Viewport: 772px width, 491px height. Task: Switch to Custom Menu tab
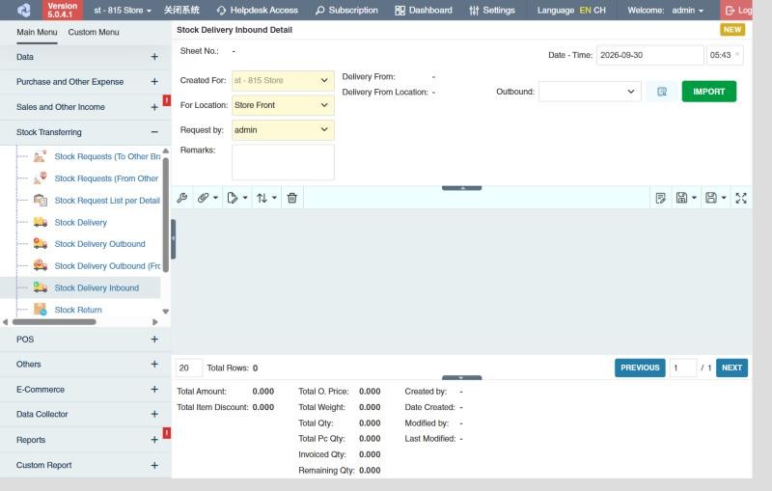94,32
